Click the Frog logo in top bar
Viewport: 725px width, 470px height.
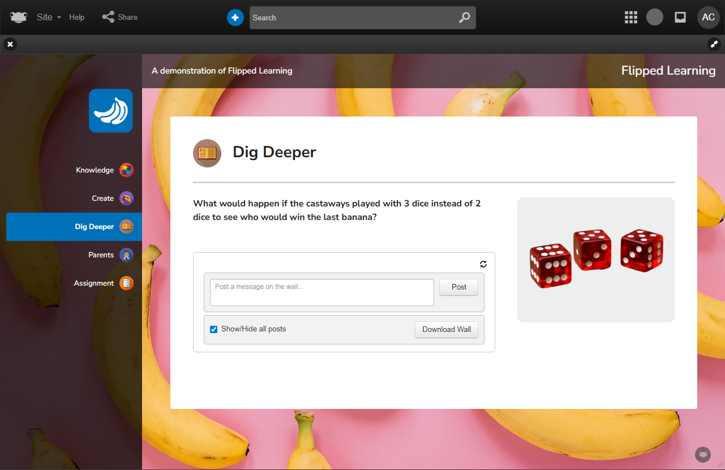tap(19, 18)
